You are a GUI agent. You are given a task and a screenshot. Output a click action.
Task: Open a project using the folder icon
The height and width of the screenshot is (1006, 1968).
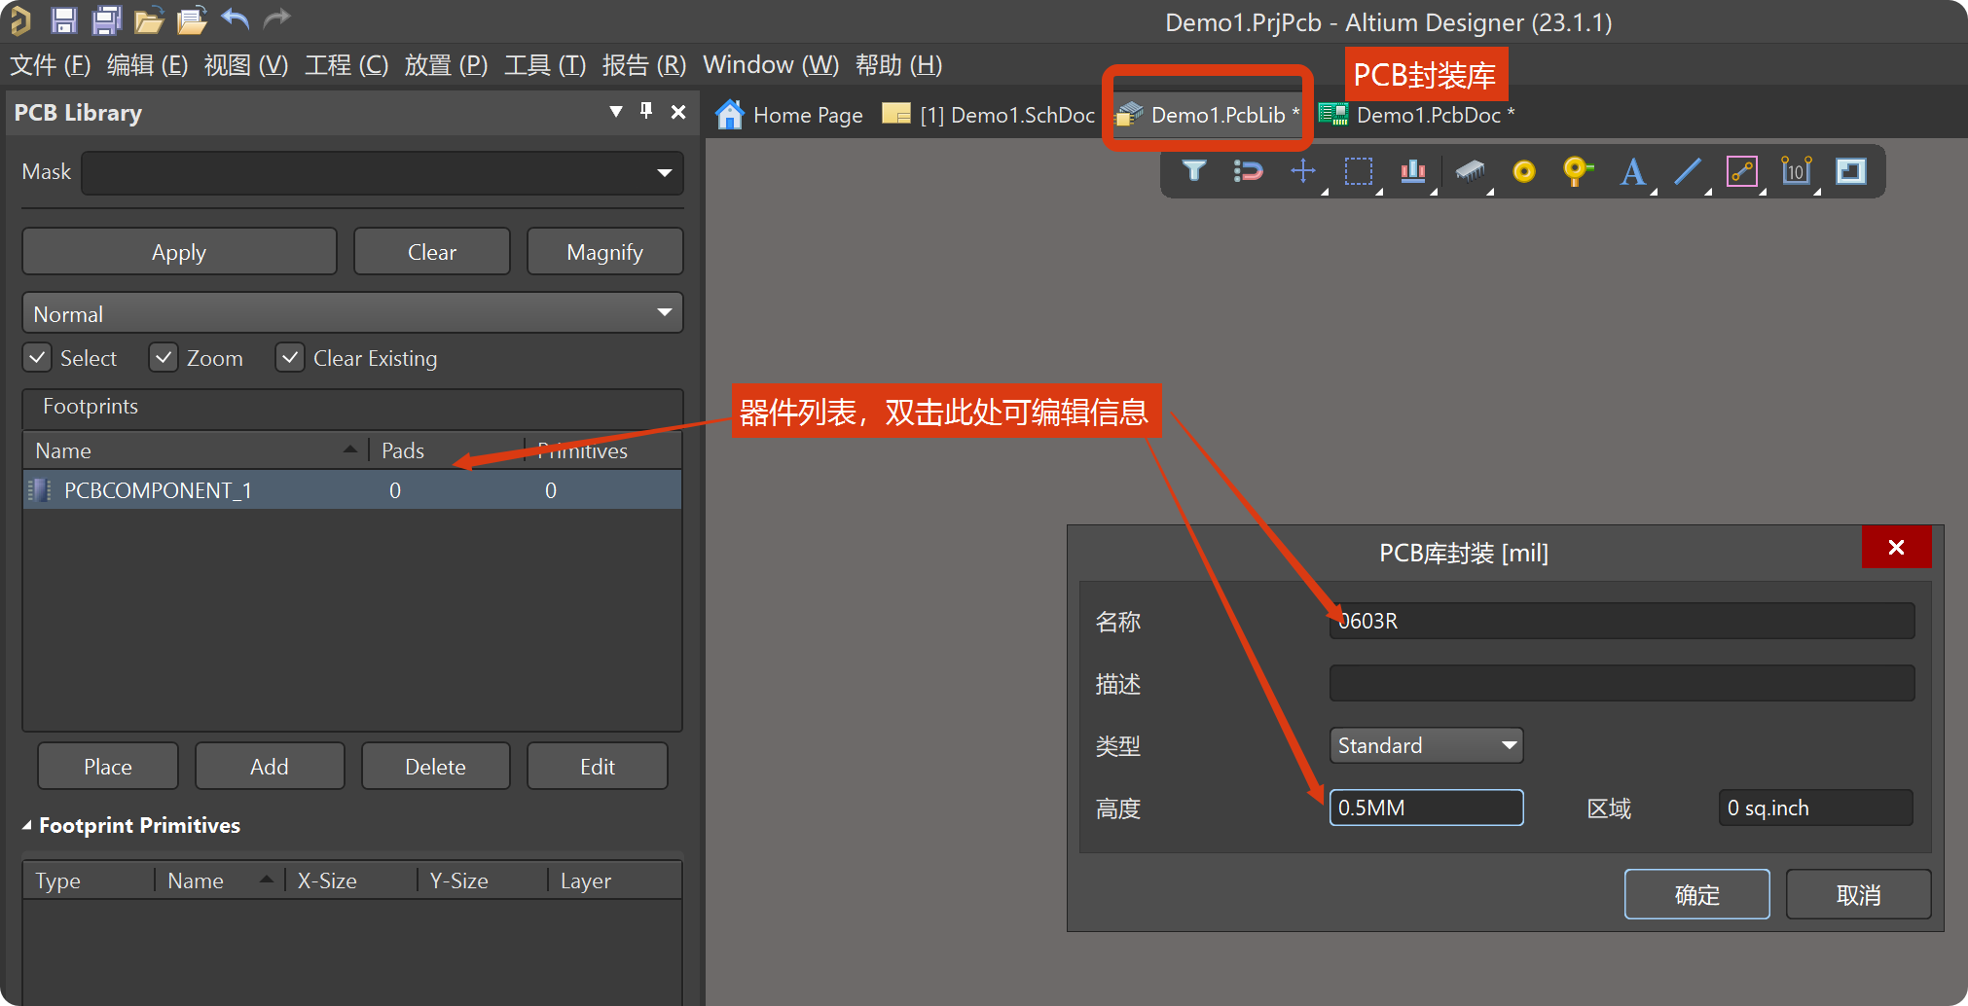(x=149, y=20)
